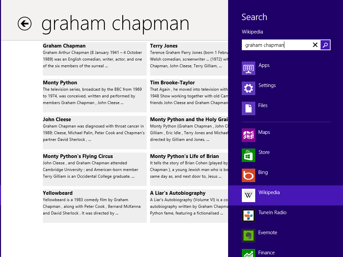343x257 pixels.
Task: Select the Evernote elephant icon
Action: [248, 236]
